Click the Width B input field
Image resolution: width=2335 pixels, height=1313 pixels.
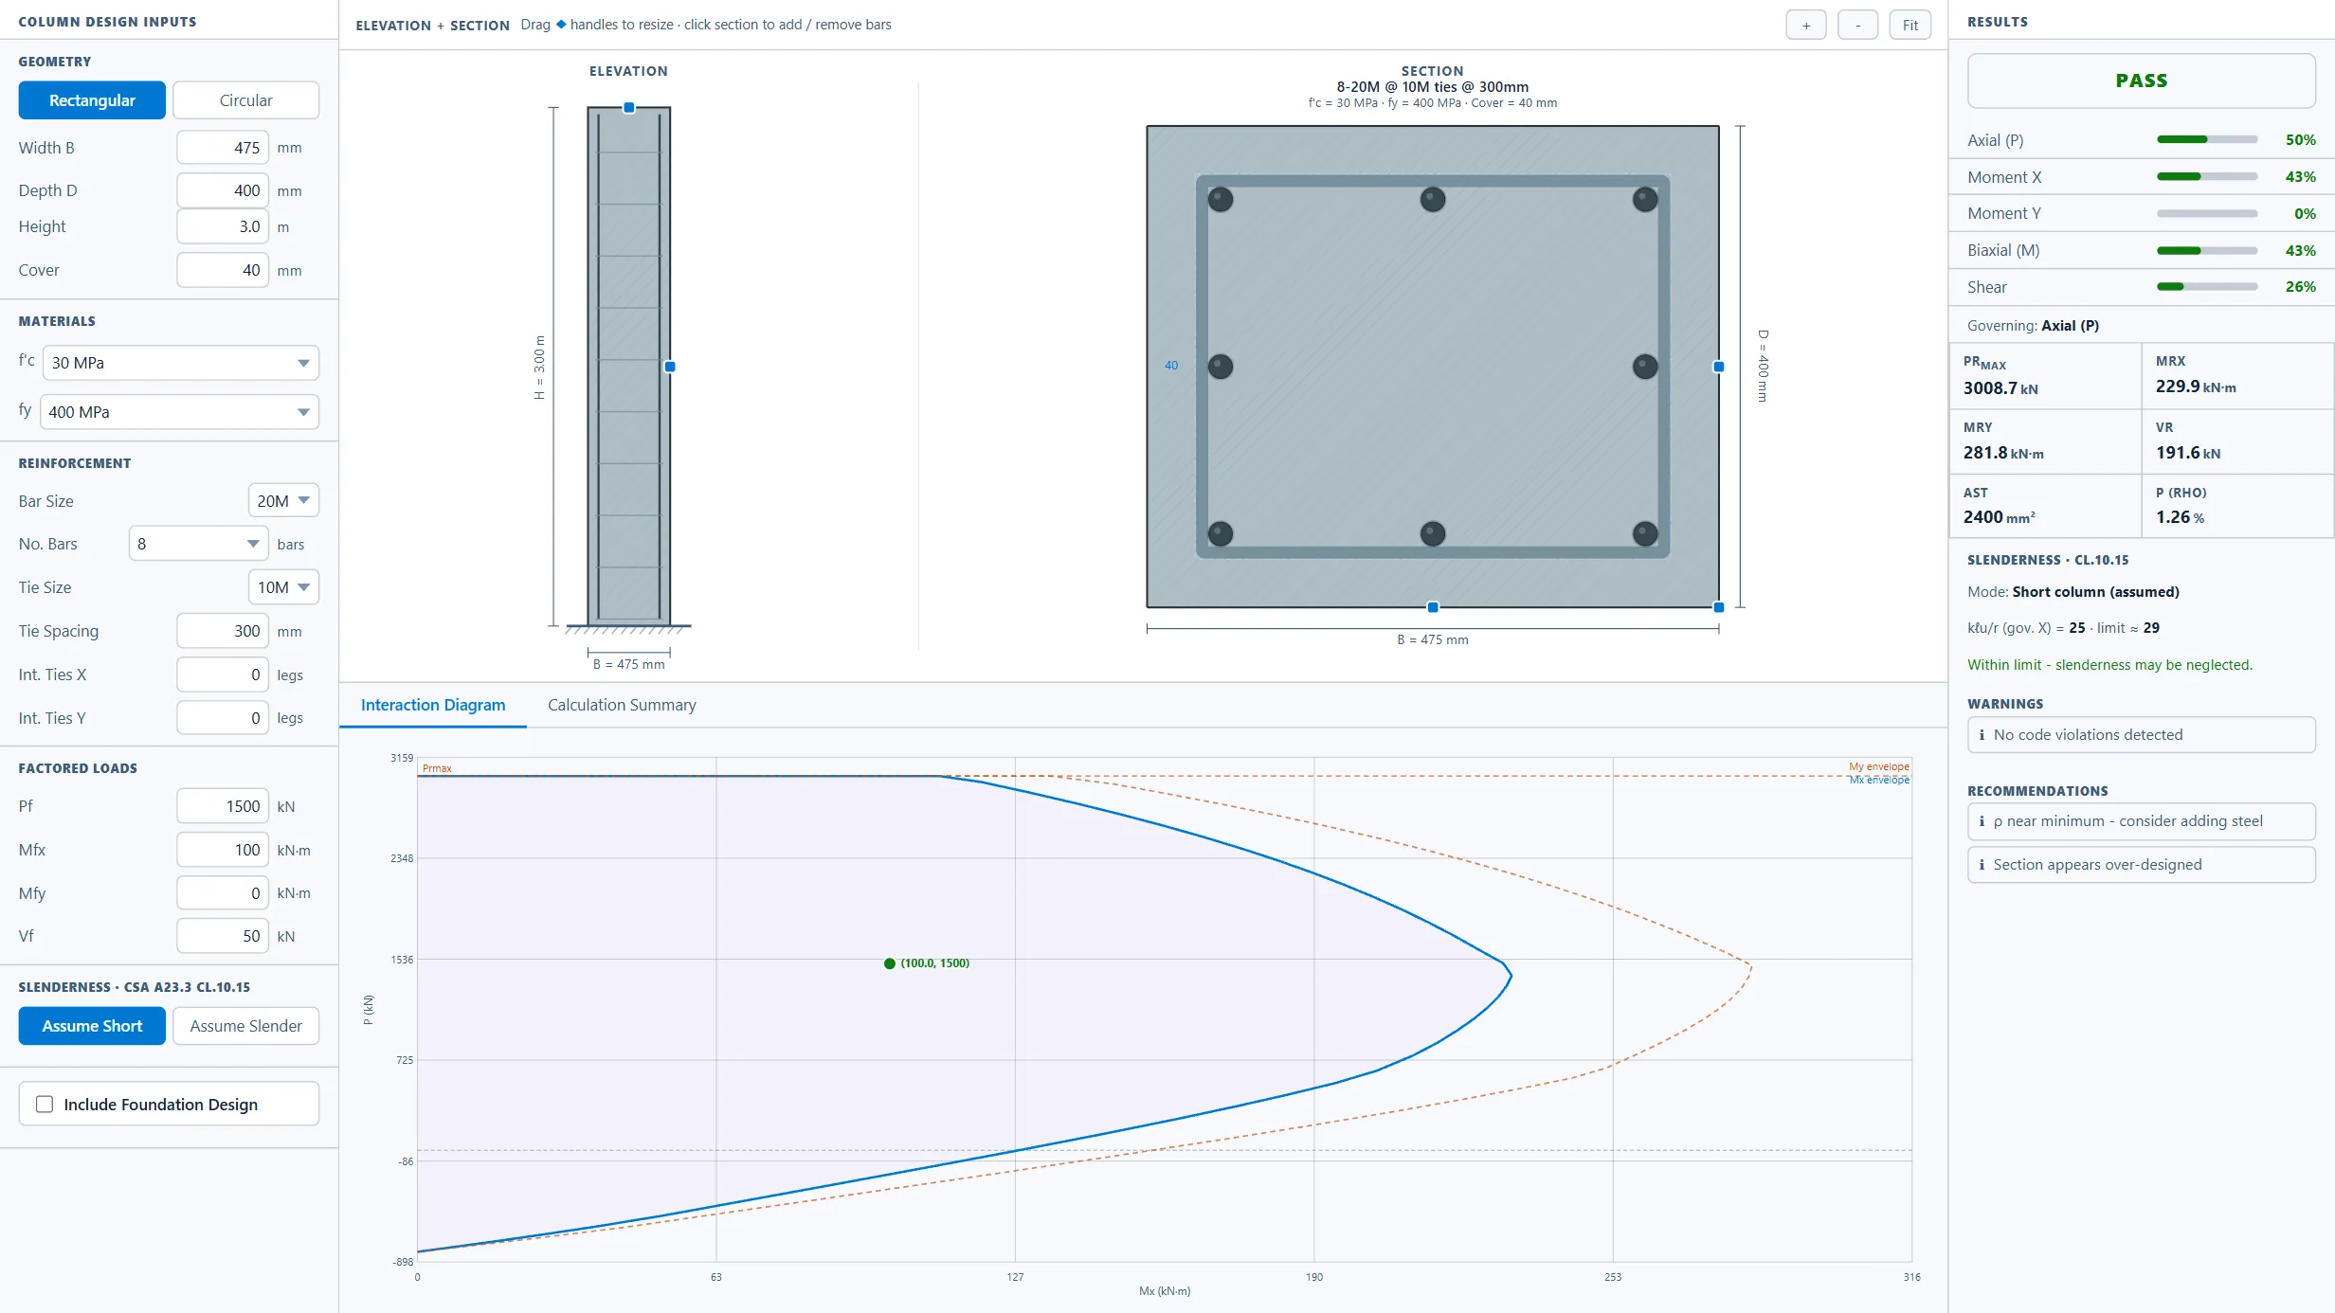[223, 148]
